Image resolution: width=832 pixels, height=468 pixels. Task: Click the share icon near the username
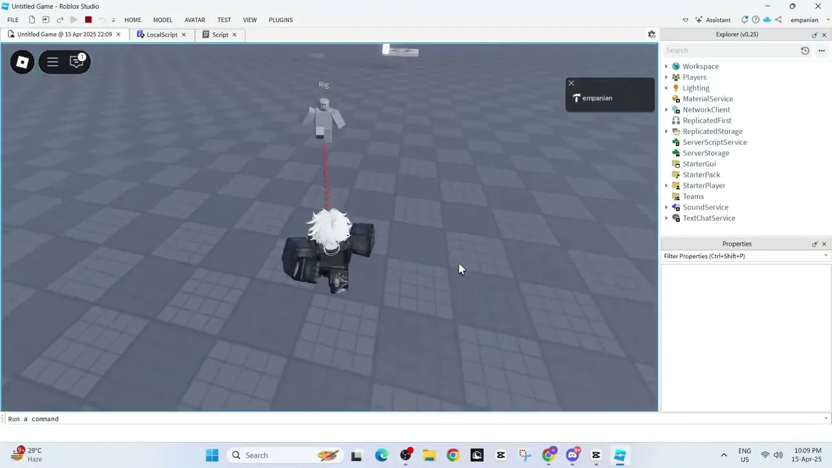click(x=778, y=19)
